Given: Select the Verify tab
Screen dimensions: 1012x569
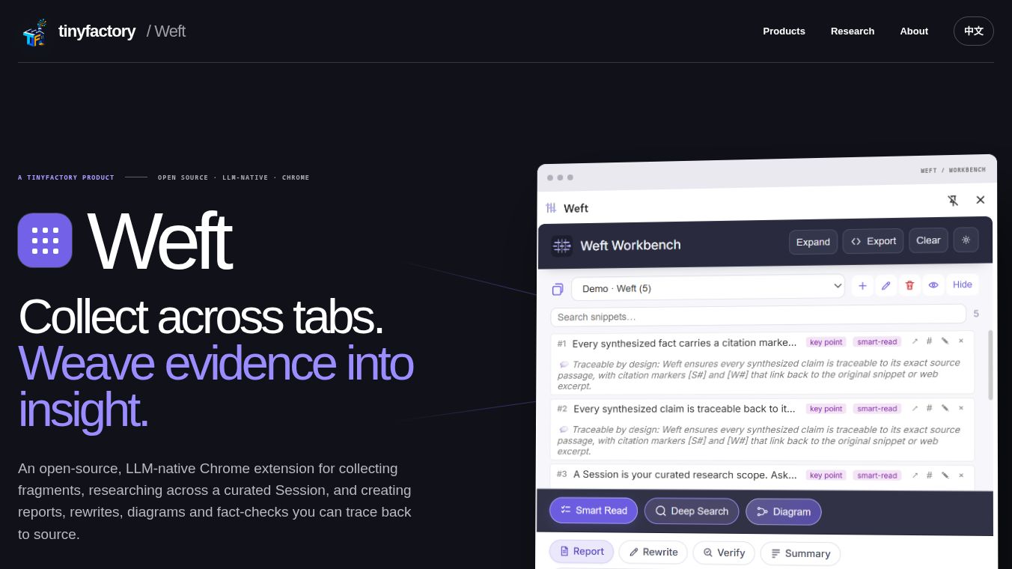Looking at the screenshot, I should 724,553.
